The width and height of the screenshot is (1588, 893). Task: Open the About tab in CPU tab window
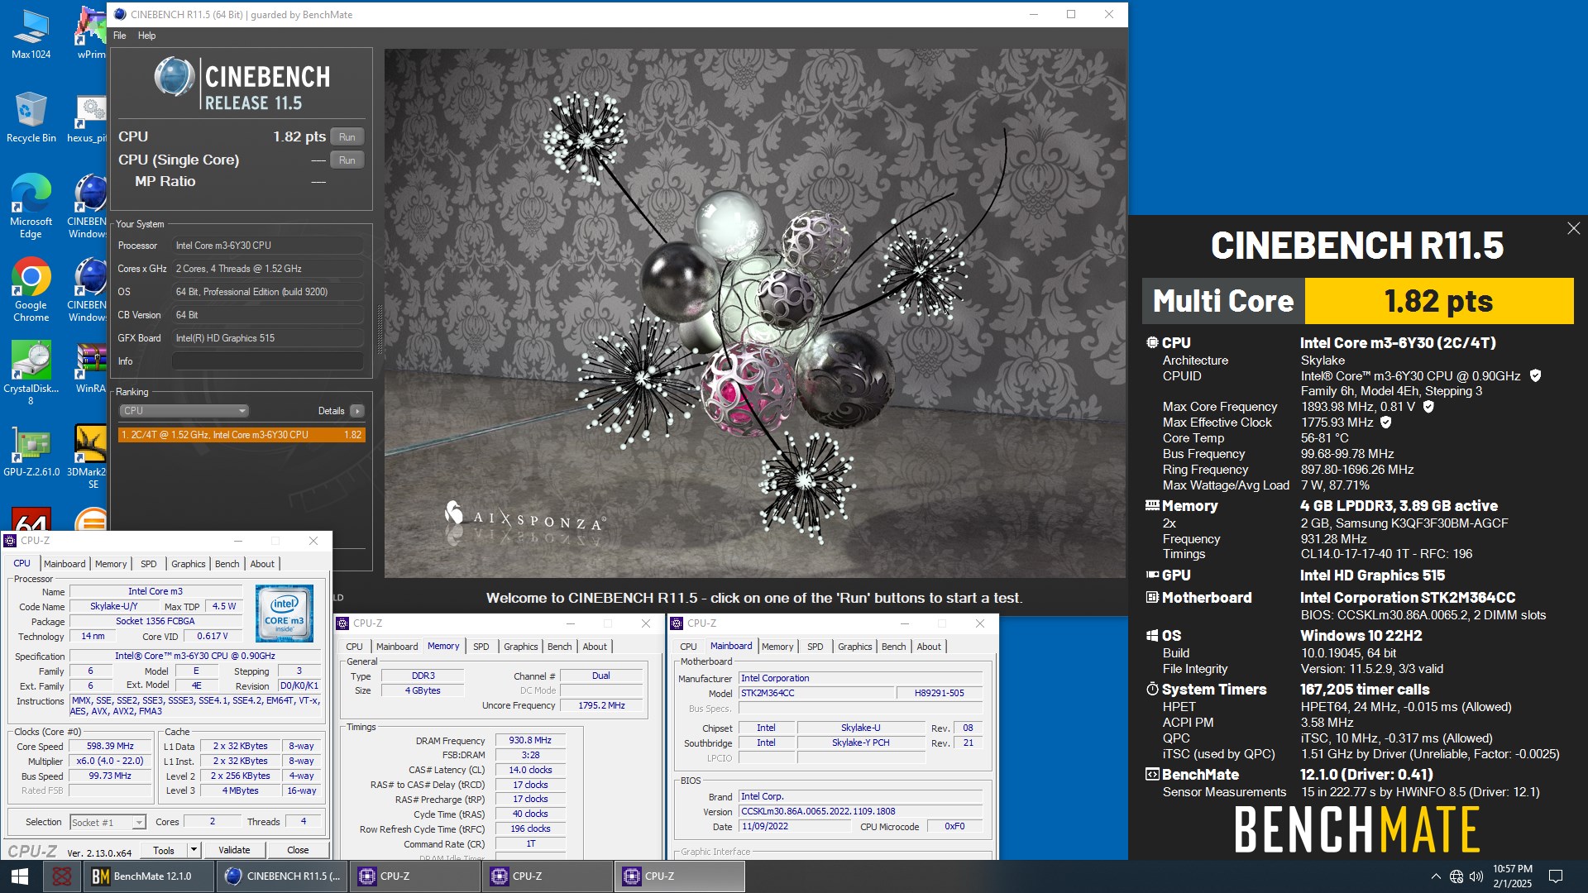pos(262,564)
